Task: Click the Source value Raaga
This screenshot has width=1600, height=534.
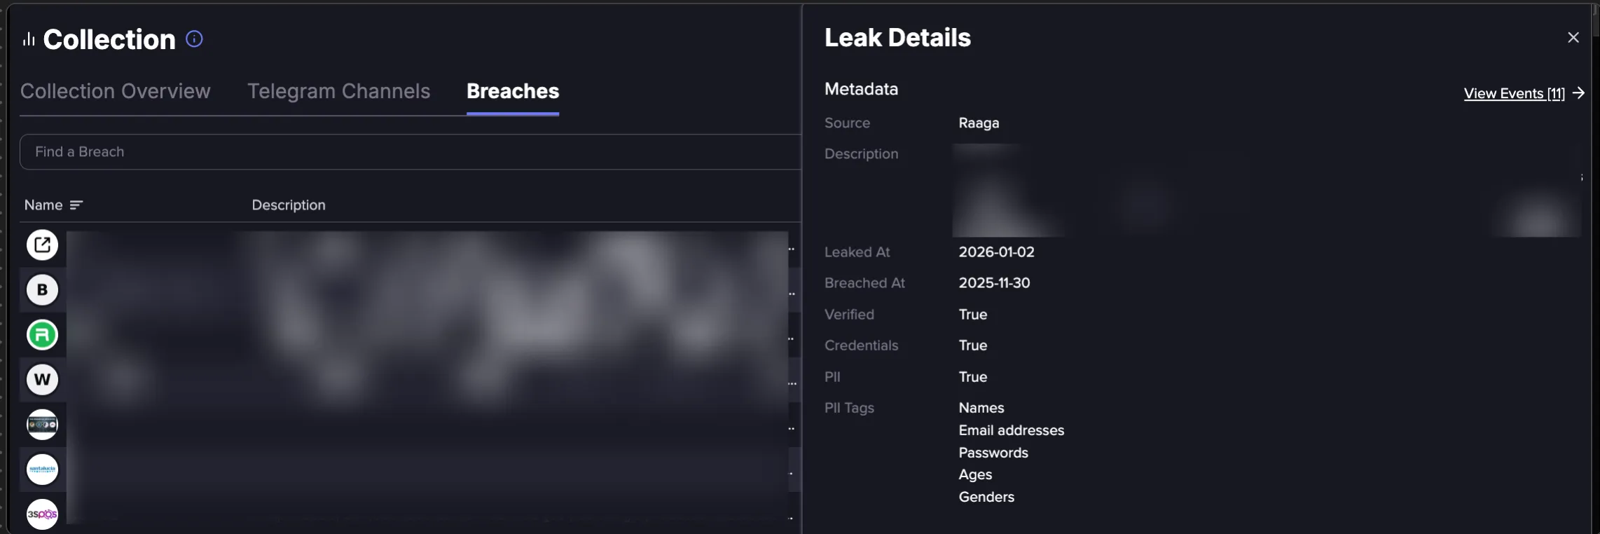Action: pos(979,123)
